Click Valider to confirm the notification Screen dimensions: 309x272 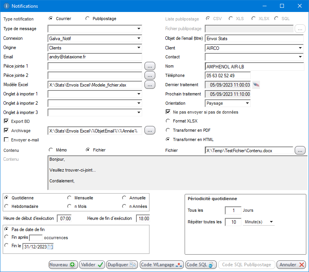[x=92, y=265]
